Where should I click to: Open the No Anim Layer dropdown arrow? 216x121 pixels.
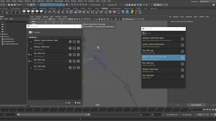(180, 115)
